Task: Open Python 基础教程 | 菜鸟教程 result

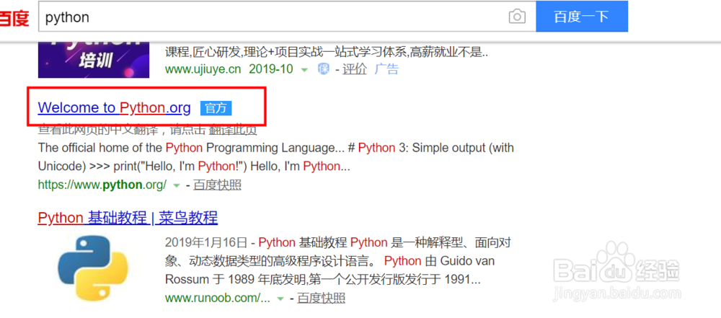Action: 128,218
